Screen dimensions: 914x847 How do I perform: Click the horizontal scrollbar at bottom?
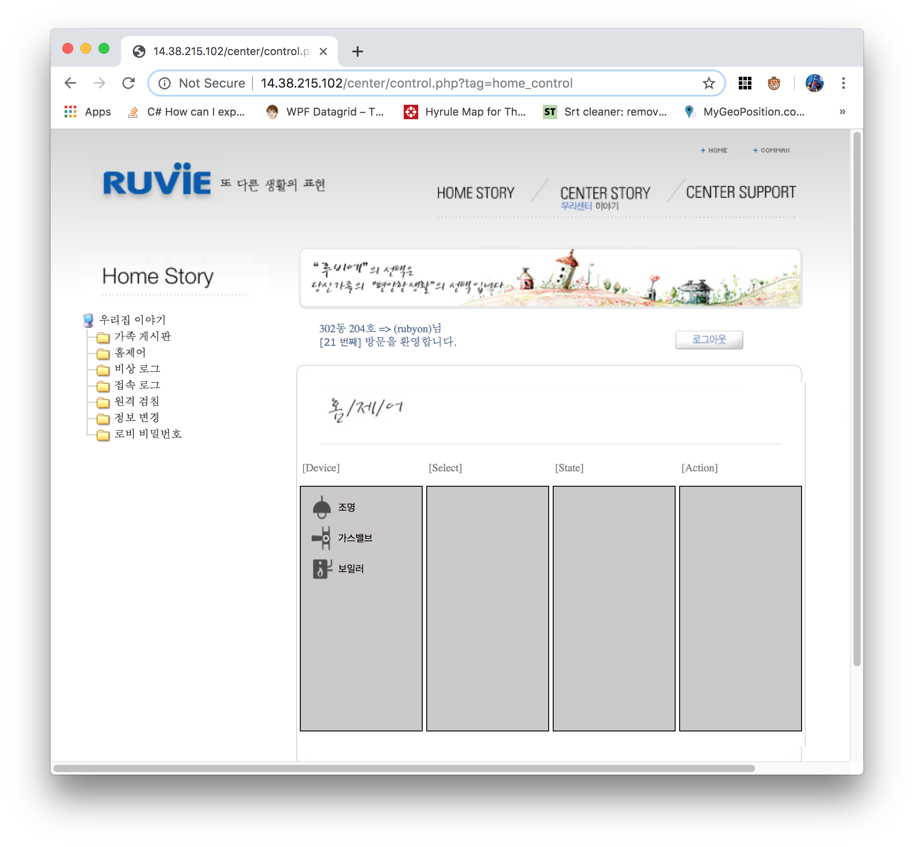403,768
